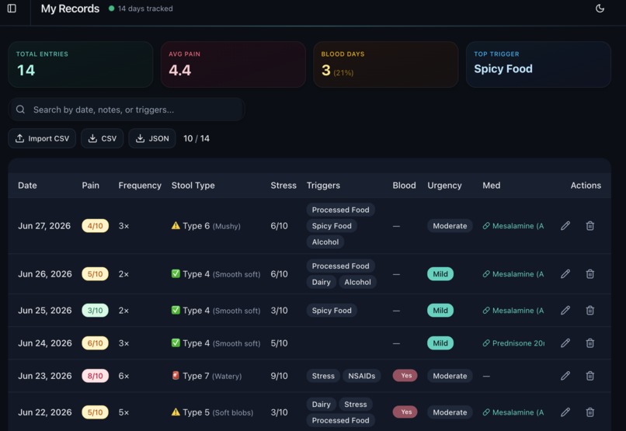Image resolution: width=626 pixels, height=431 pixels.
Task: Click the 3/10 pain badge for Jun 25
Action: tap(95, 311)
